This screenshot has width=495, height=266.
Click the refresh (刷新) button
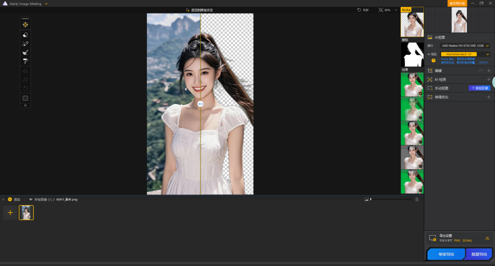[x=363, y=10]
